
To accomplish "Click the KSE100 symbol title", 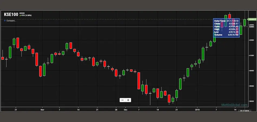I will 11,14.
